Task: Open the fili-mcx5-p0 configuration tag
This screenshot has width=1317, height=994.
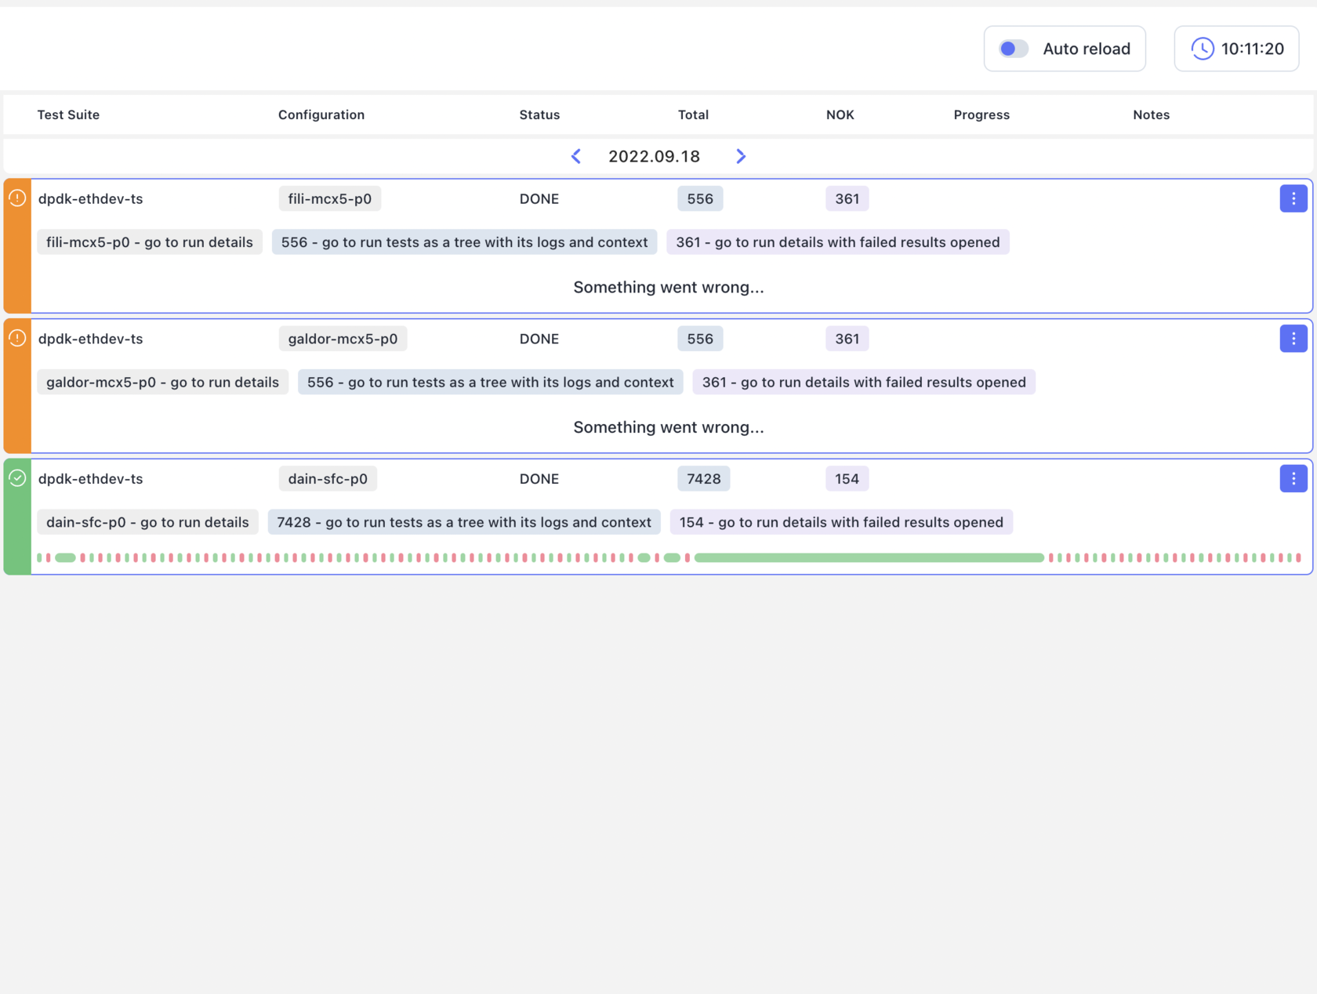Action: [330, 198]
